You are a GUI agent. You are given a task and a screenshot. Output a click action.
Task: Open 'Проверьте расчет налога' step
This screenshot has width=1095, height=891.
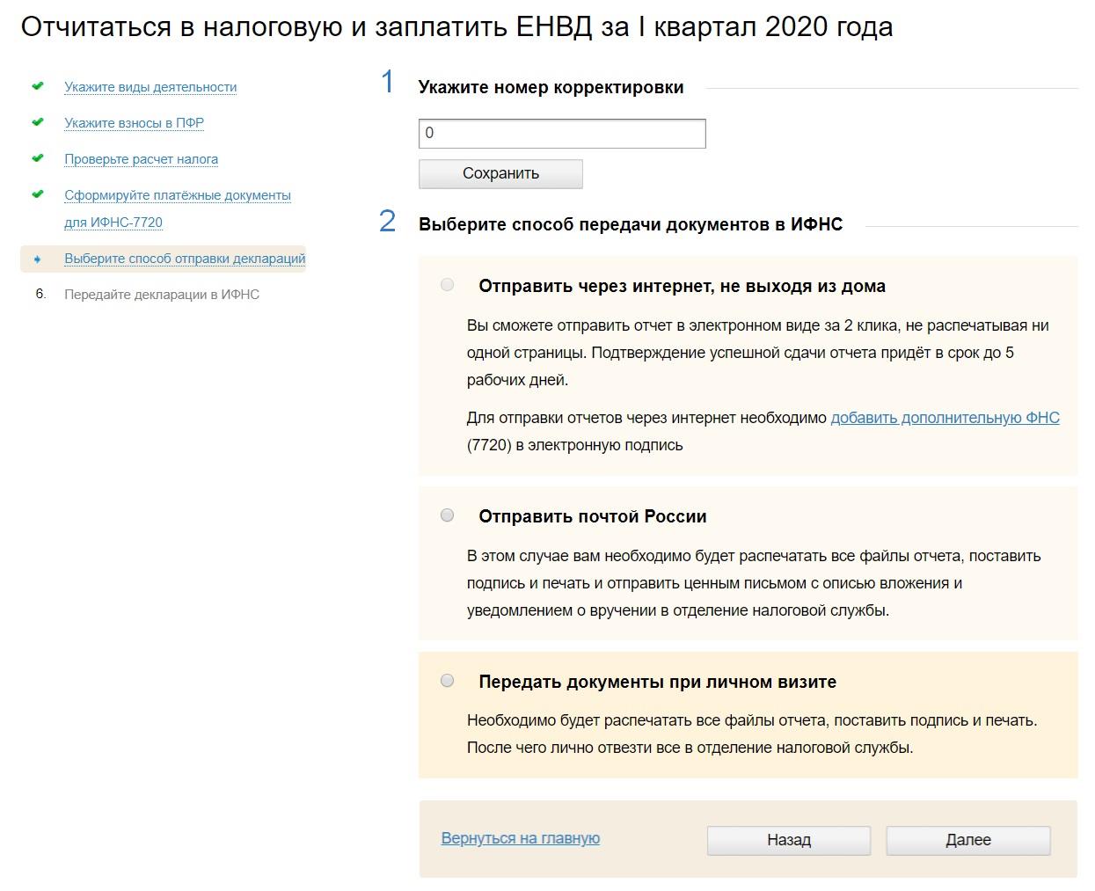tap(141, 159)
